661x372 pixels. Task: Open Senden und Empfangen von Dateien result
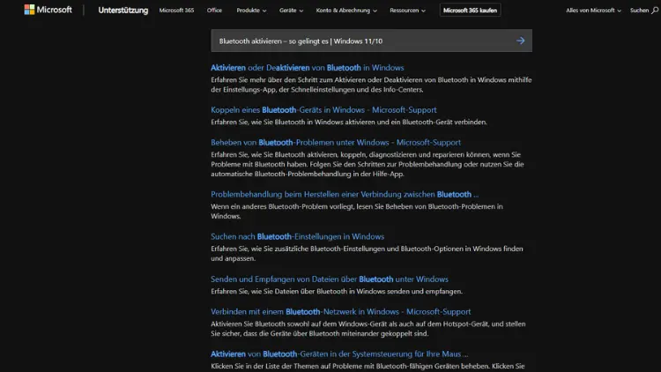pyautogui.click(x=330, y=279)
